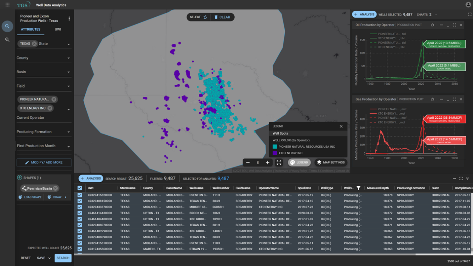Uncheck row with UWI 42317435860000
This screenshot has width=473, height=266.
(80, 249)
